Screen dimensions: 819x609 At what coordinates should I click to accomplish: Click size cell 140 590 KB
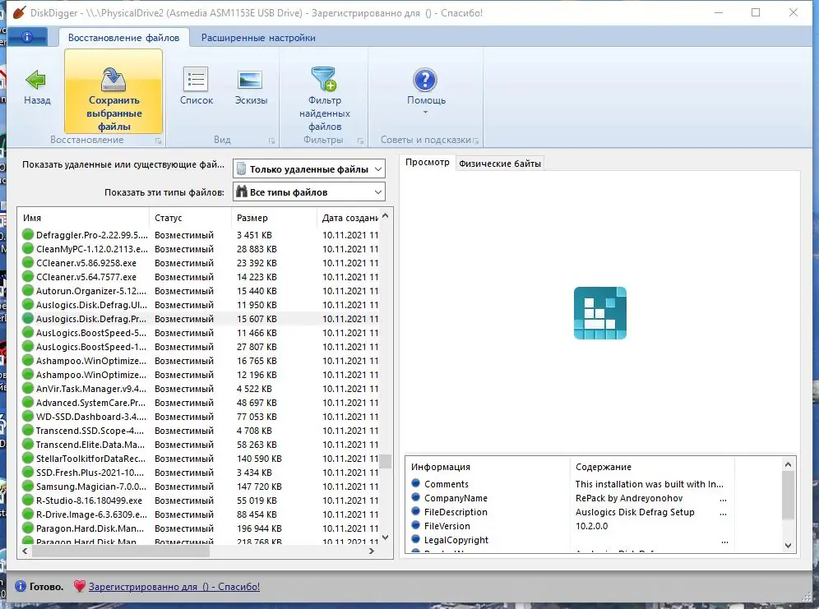(x=259, y=459)
